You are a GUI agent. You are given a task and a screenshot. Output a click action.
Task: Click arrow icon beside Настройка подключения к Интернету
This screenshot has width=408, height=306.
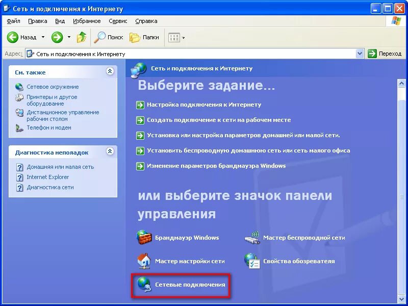click(140, 105)
